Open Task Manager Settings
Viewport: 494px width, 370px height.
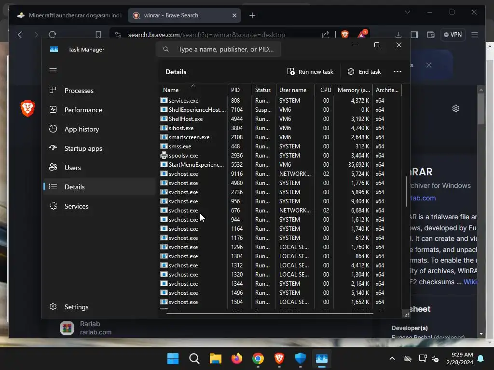tap(99, 307)
